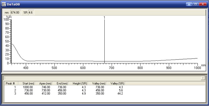Screen dimensions: 209x106
Task: Click the End (nm) column header
Action: [60, 83]
